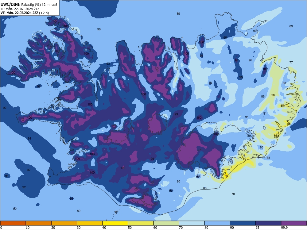This screenshot has width=307, height=230.
Task: Click the 90-95 dark blue legend swatch
Action: coord(243,223)
